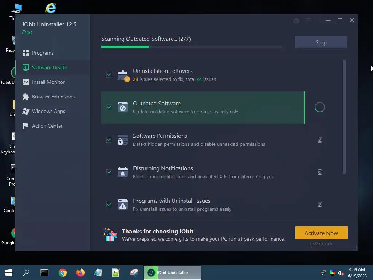
Task: Click the network tray icon
Action: click(324, 273)
